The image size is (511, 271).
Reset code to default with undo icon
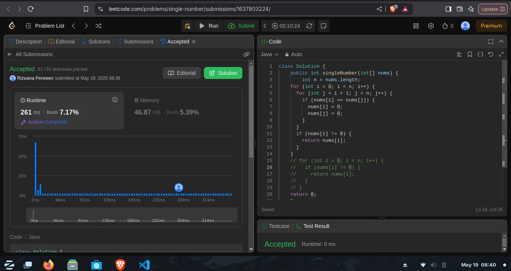tap(490, 54)
